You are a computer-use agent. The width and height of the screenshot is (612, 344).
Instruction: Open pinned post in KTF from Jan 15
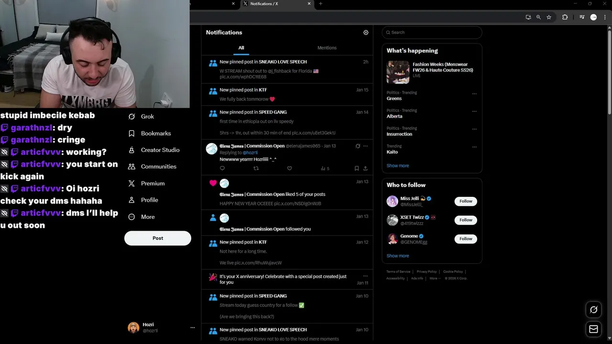(x=287, y=95)
